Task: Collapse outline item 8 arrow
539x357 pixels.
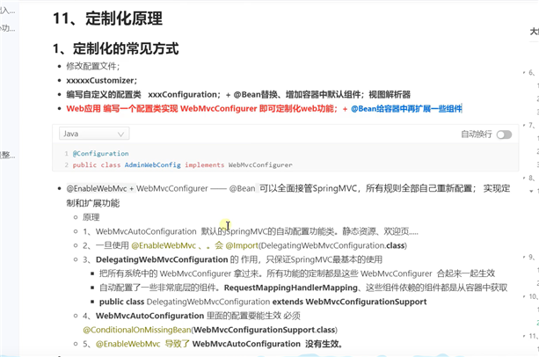Action: coord(524,178)
